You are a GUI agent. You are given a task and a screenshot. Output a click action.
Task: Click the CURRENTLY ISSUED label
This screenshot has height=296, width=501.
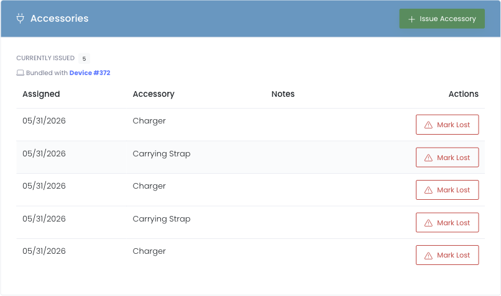(45, 58)
